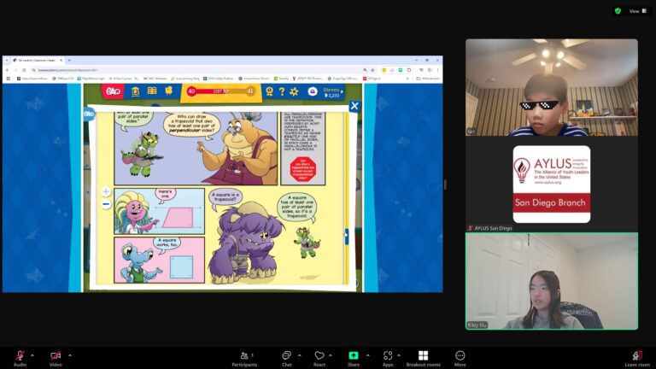Viewport: 656px width, 369px height.
Task: Expand chat options arrow beside Chat
Action: (299, 355)
